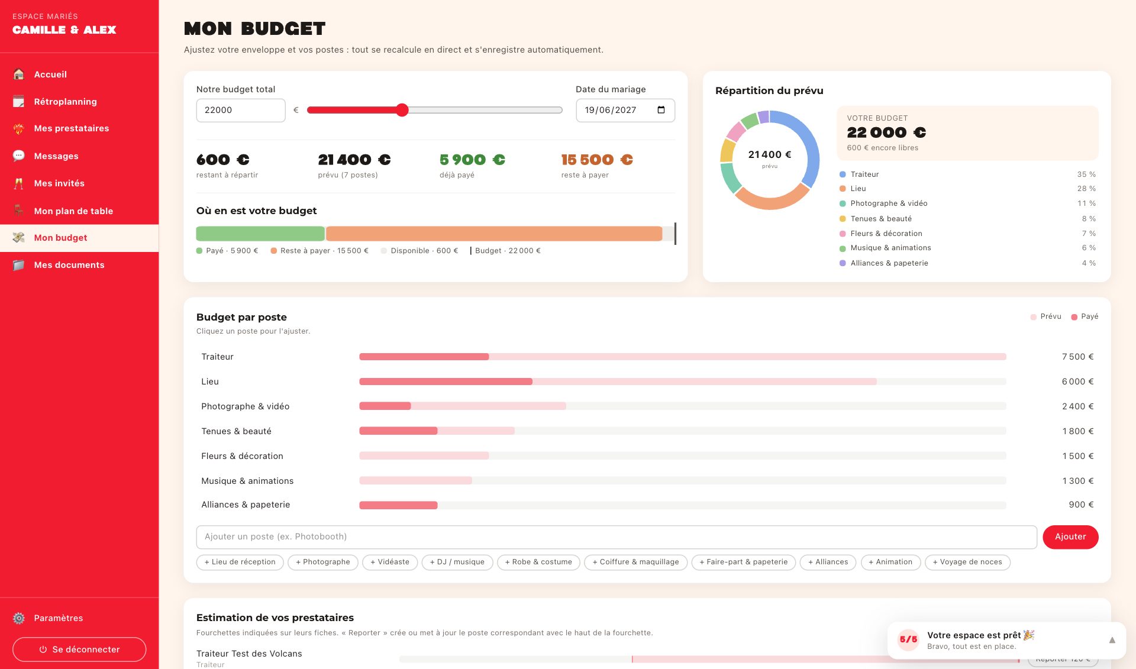Add the 'Vidéaste' suggestion chip
The height and width of the screenshot is (669, 1136).
tap(390, 562)
